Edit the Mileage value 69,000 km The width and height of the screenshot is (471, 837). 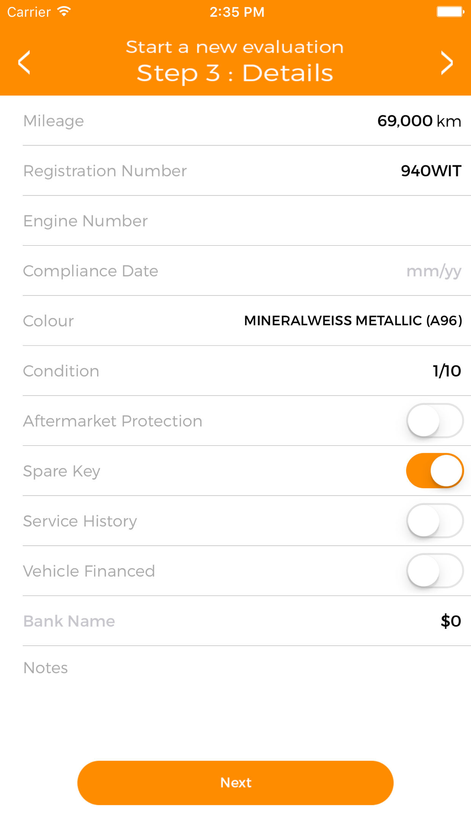point(419,121)
